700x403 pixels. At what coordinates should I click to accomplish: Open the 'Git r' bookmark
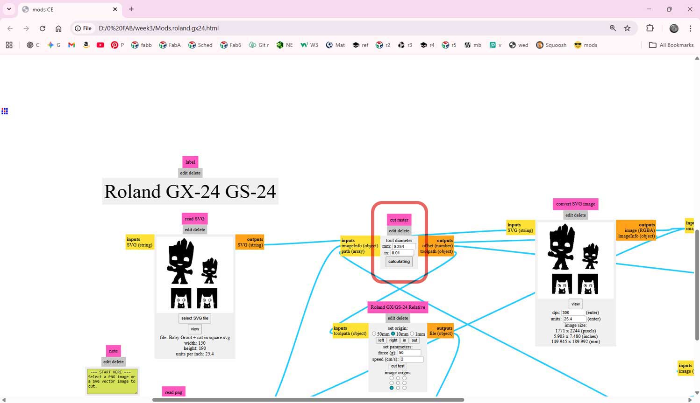click(x=259, y=45)
